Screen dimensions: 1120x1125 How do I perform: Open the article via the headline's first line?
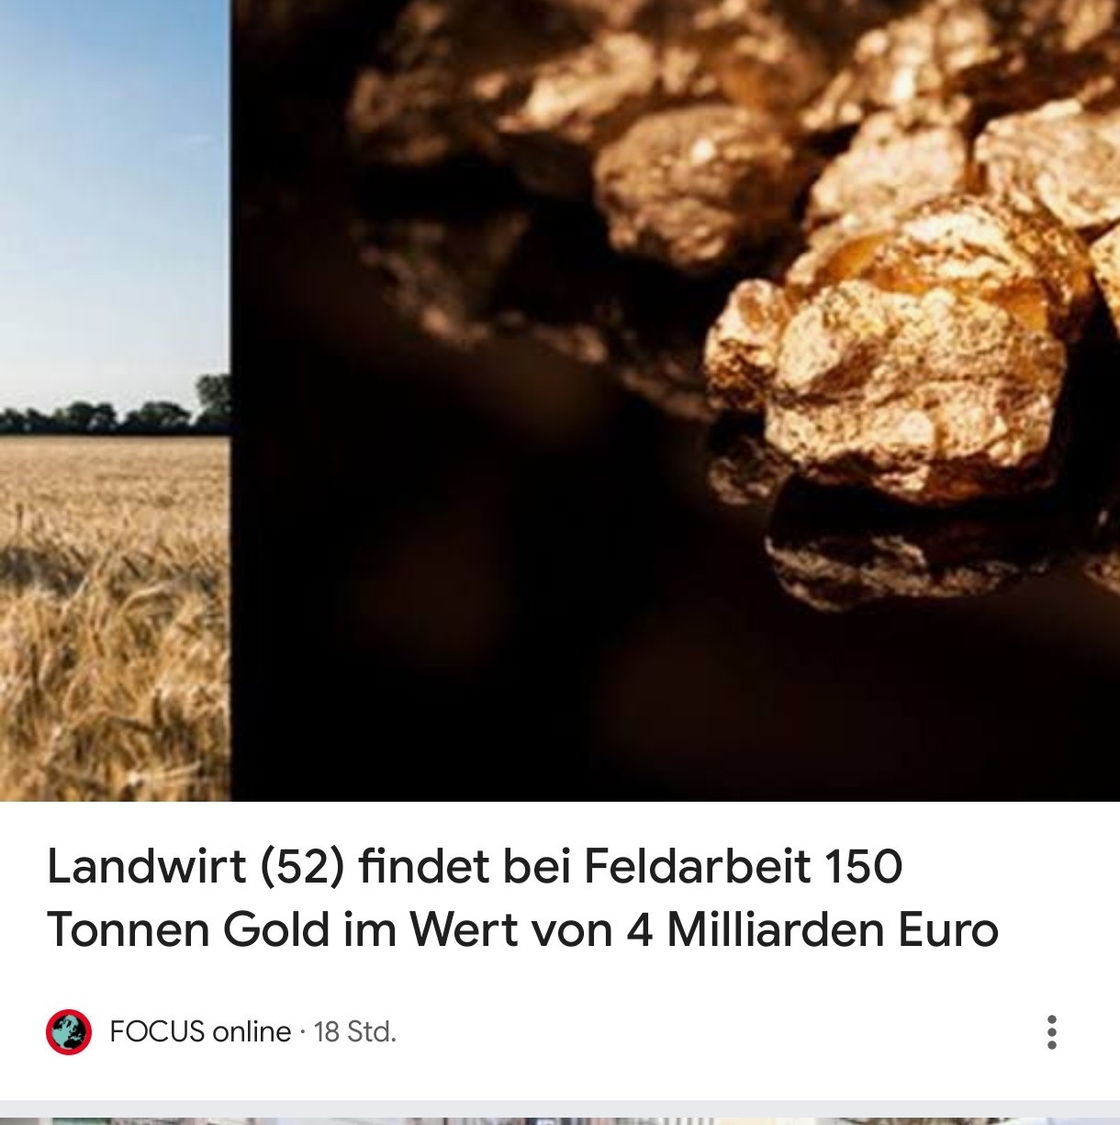475,866
